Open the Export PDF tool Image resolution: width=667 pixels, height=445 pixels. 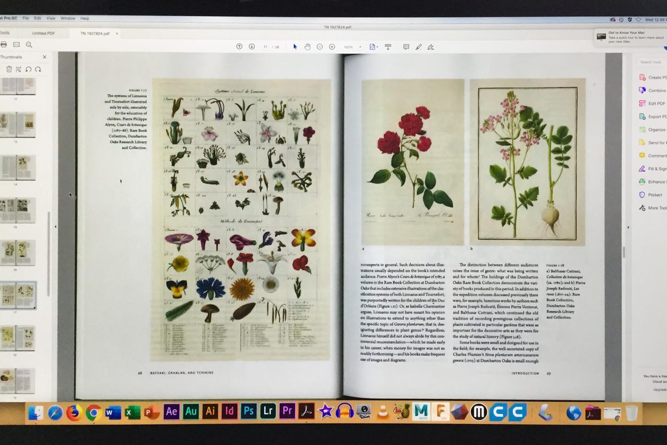[x=653, y=116]
